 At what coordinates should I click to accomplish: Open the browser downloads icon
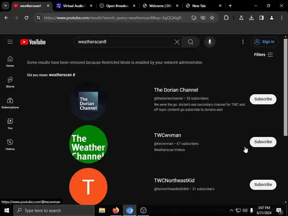click(251, 18)
